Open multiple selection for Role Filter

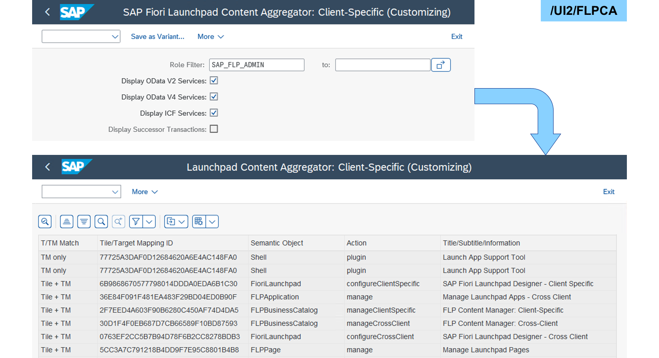click(441, 65)
